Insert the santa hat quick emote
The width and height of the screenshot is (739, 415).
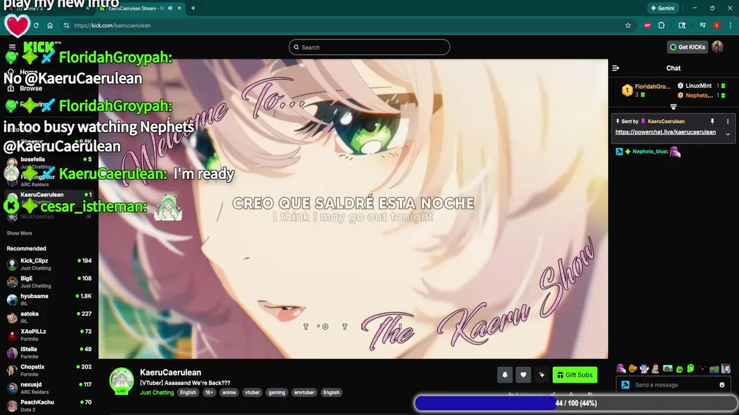pos(656,369)
